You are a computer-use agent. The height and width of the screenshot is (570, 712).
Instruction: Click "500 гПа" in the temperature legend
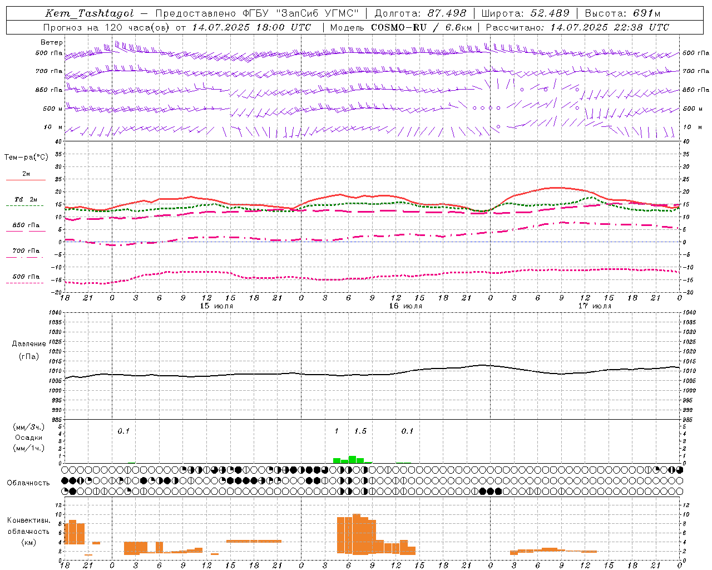tap(26, 277)
